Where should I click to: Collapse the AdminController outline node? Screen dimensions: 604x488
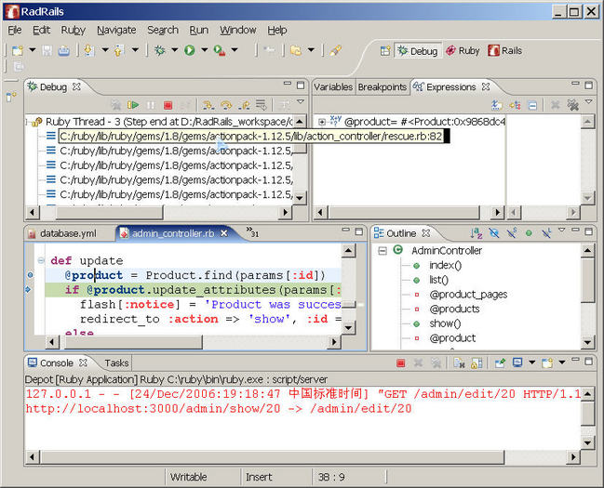point(383,251)
